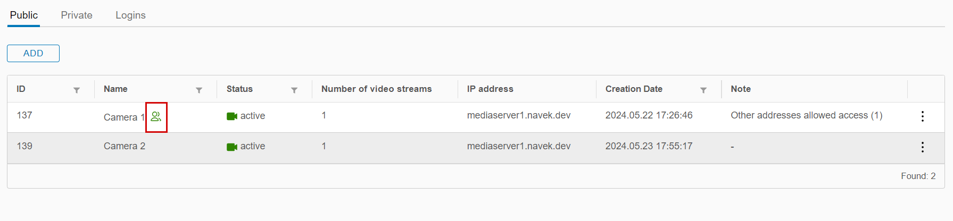Switch to the Logins tab

pyautogui.click(x=130, y=15)
